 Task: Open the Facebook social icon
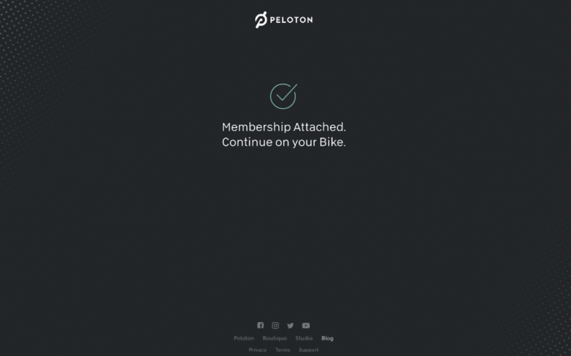pyautogui.click(x=260, y=325)
